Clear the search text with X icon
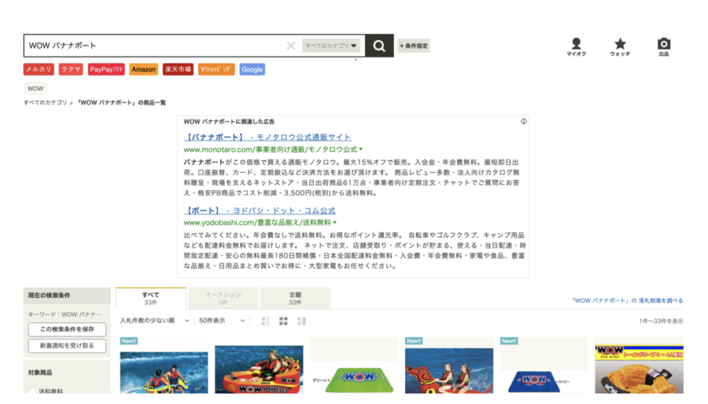The height and width of the screenshot is (404, 708). coord(291,46)
